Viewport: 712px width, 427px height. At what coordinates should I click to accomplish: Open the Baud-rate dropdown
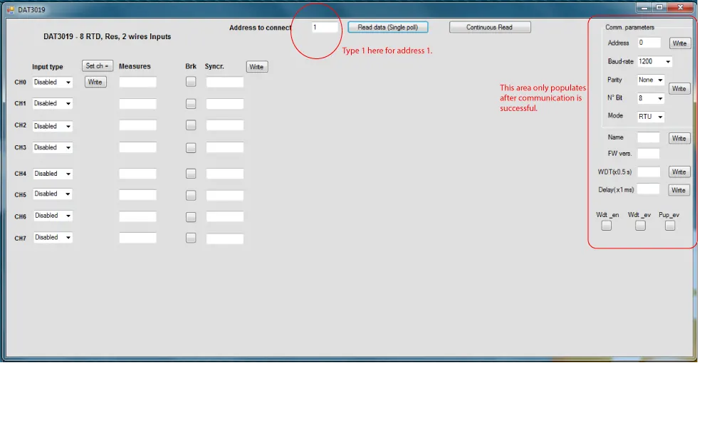[x=654, y=62]
